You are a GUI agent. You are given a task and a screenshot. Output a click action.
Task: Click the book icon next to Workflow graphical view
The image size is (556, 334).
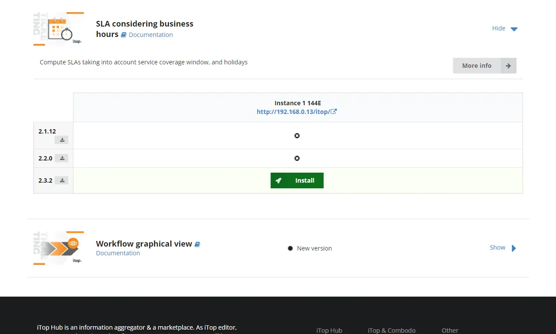point(197,244)
